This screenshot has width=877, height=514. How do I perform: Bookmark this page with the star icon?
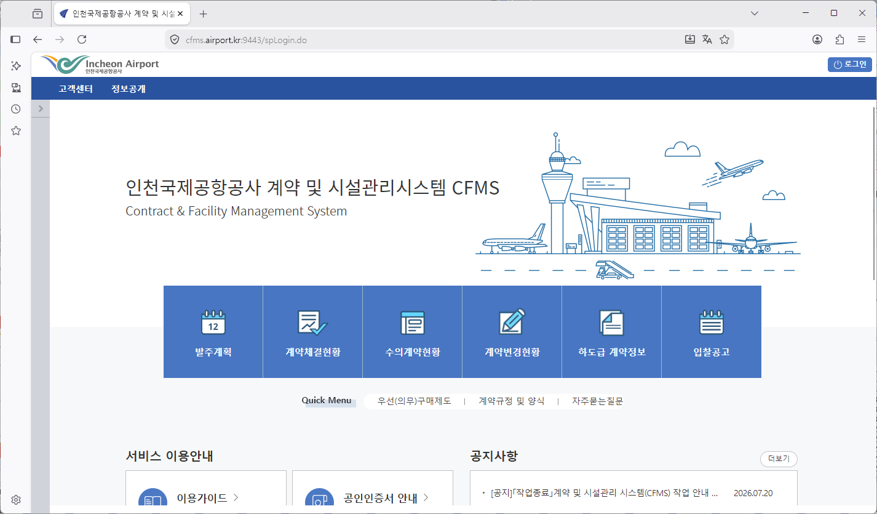pos(724,39)
